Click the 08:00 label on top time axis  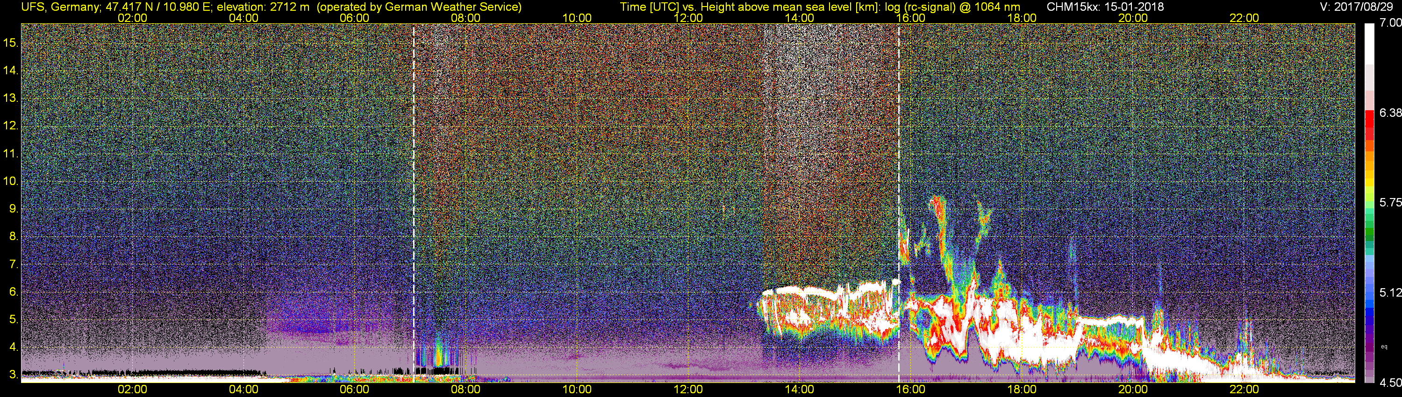466,18
